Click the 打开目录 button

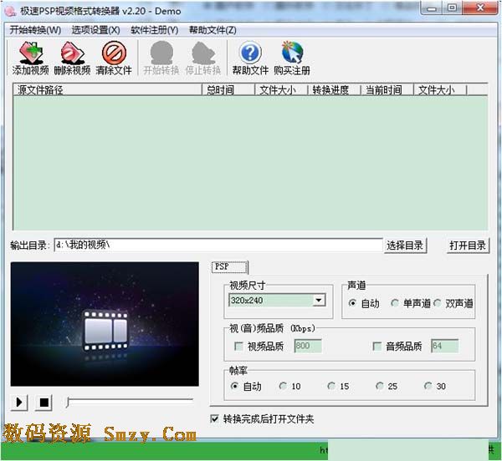pyautogui.click(x=468, y=246)
